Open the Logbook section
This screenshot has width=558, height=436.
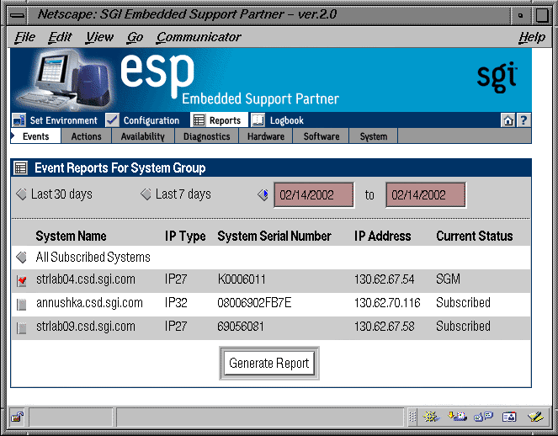tap(279, 120)
